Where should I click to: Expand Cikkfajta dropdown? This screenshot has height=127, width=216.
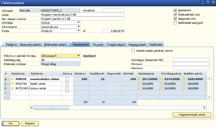click(78, 23)
